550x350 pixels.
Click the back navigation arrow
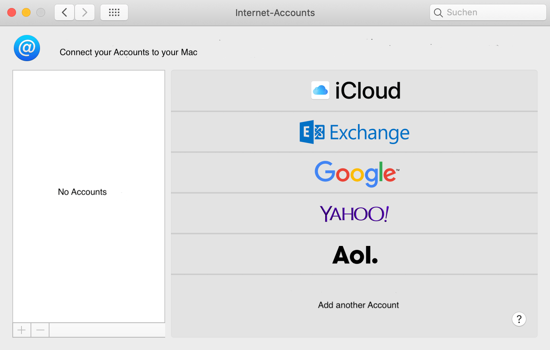pos(64,12)
